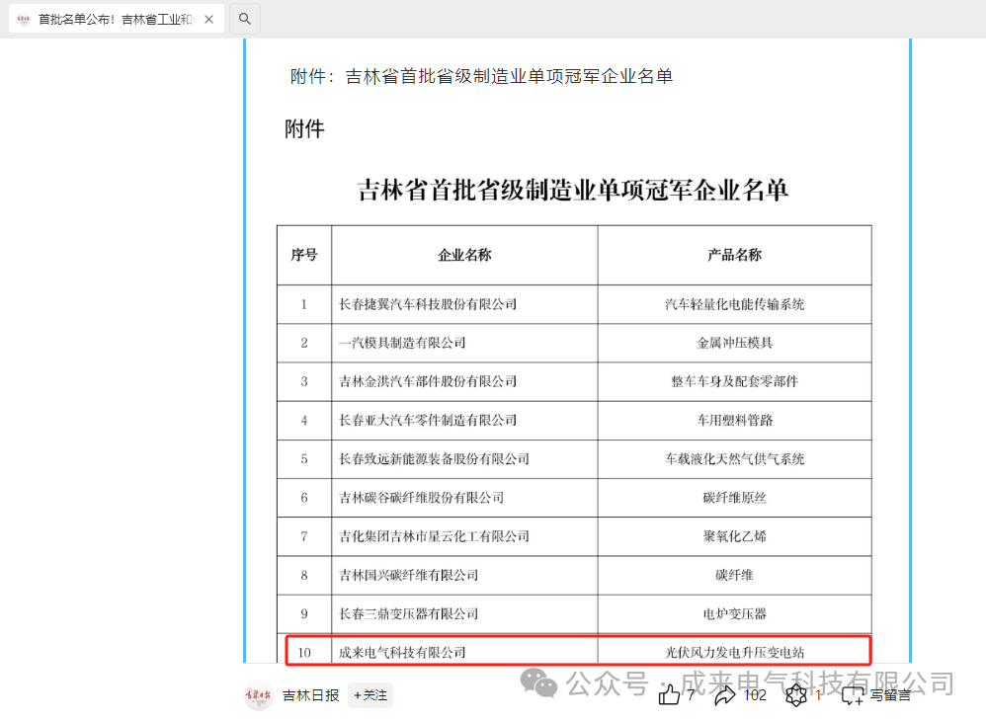Follow the account with +关注 button
This screenshot has width=986, height=723.
point(370,695)
